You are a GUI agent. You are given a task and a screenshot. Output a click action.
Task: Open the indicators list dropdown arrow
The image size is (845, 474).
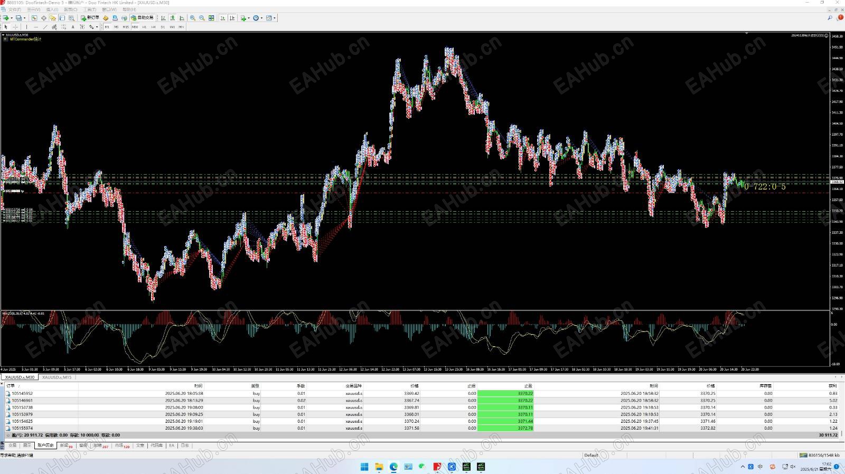point(249,18)
